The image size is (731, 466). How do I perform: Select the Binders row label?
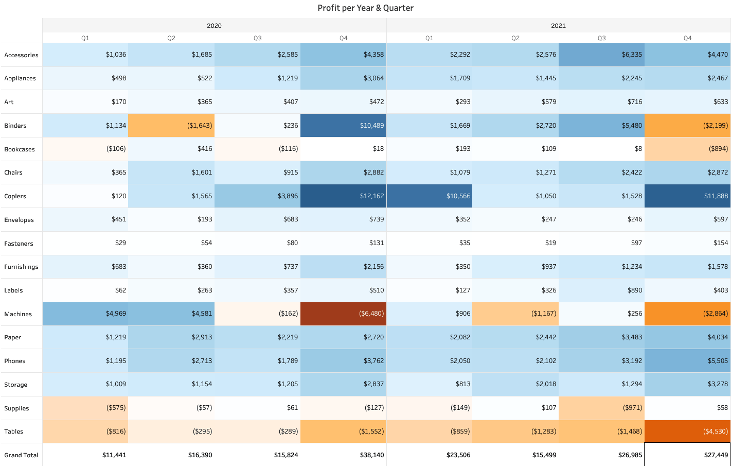pos(15,126)
